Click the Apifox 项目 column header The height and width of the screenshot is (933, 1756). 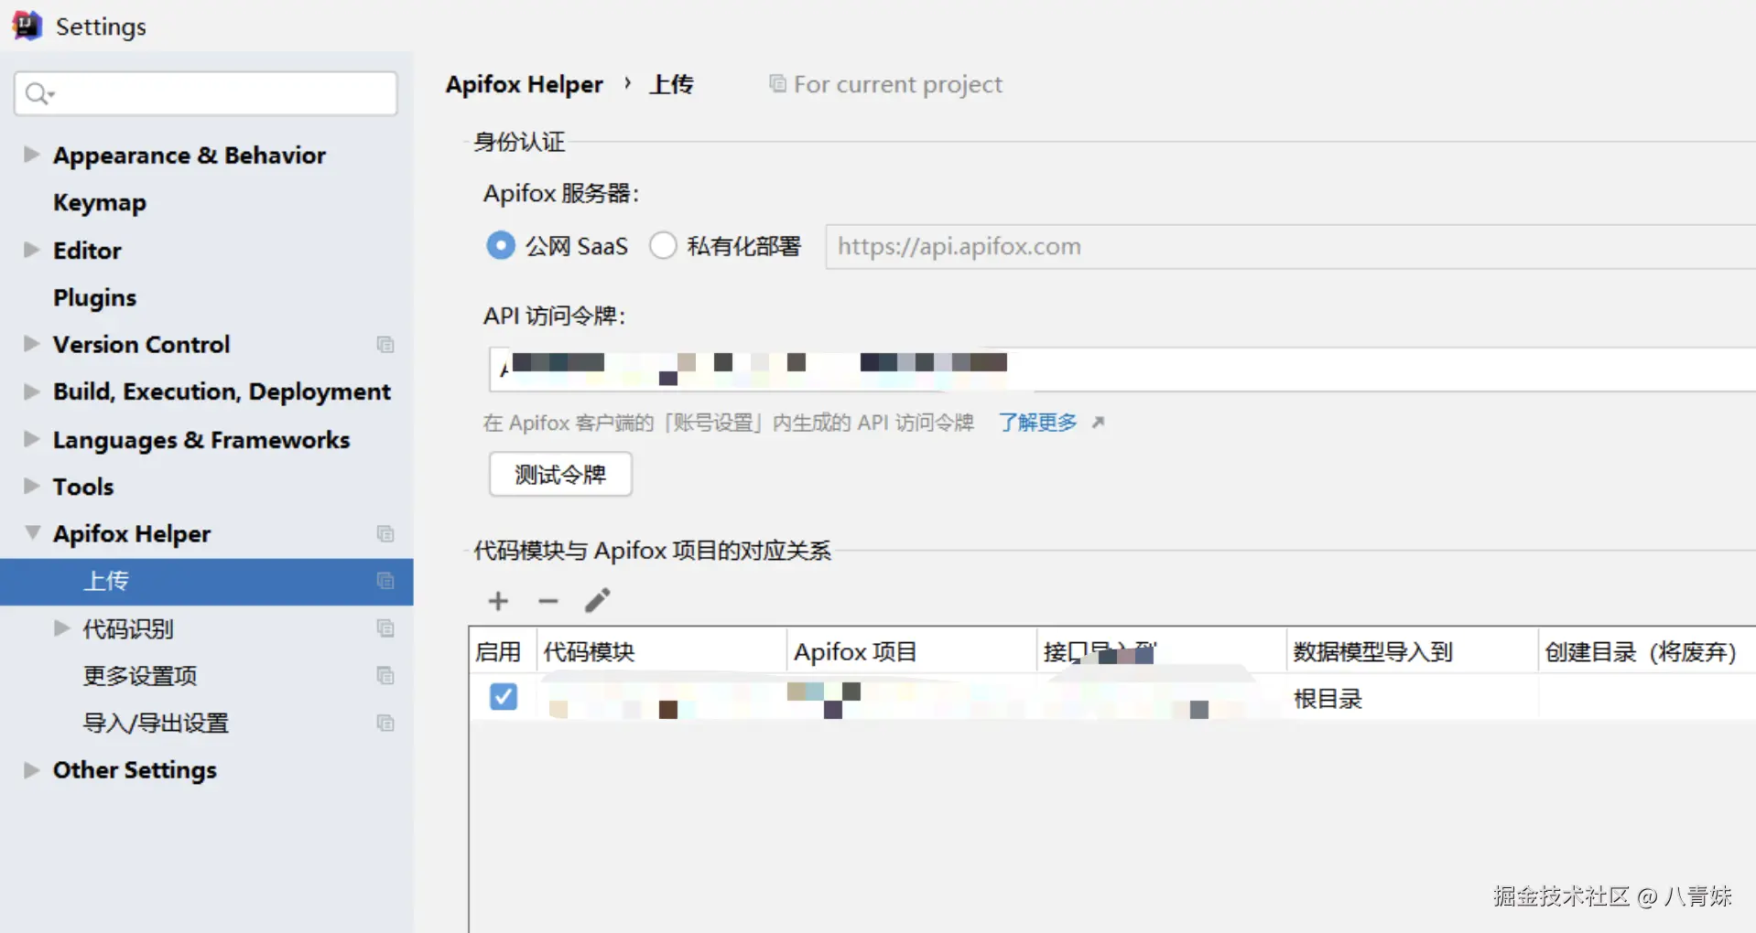tap(912, 651)
